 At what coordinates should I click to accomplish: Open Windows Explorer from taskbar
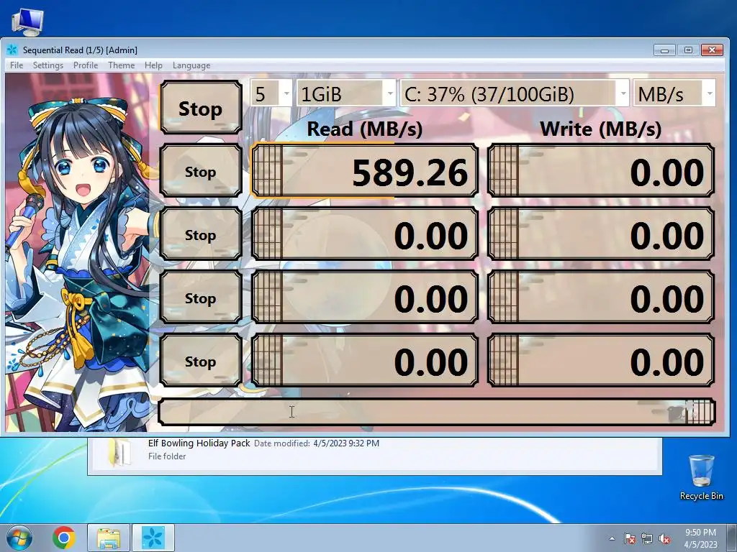109,538
